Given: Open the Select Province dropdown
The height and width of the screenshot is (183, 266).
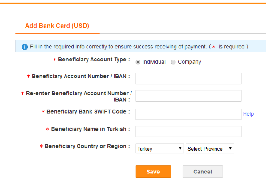Looking at the screenshot, I should [210, 149].
